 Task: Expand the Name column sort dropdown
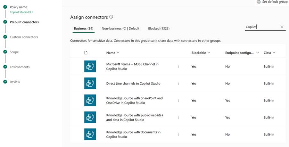(x=118, y=53)
